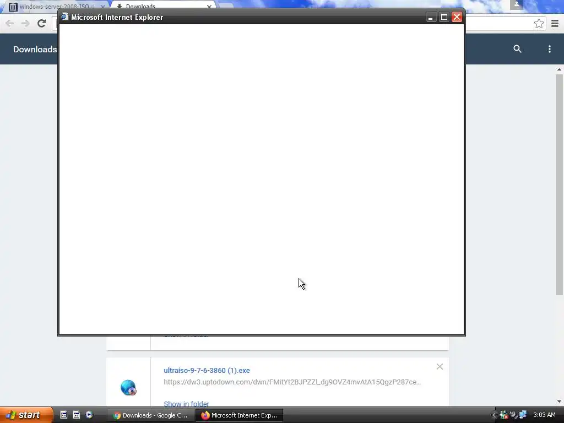Maximize the Microsoft Internet Explorer window

(444, 17)
